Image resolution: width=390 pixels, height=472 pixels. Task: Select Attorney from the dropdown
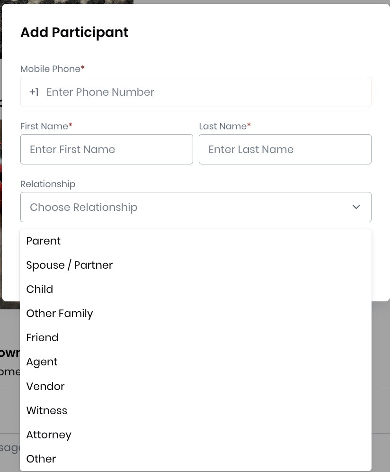click(x=49, y=435)
